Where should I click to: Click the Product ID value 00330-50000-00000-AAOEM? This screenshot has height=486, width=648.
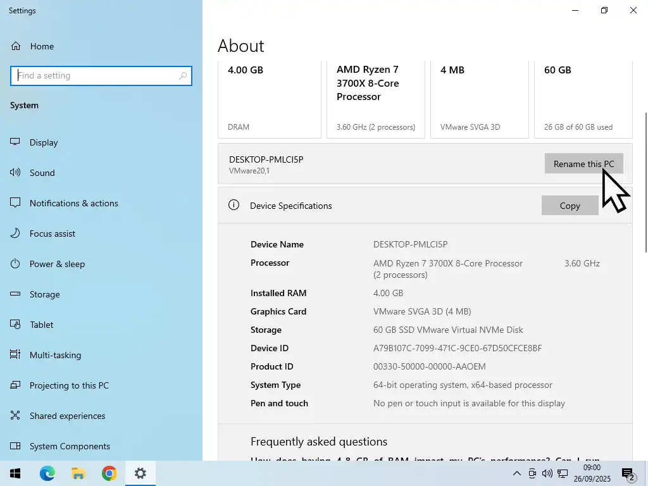click(x=430, y=366)
